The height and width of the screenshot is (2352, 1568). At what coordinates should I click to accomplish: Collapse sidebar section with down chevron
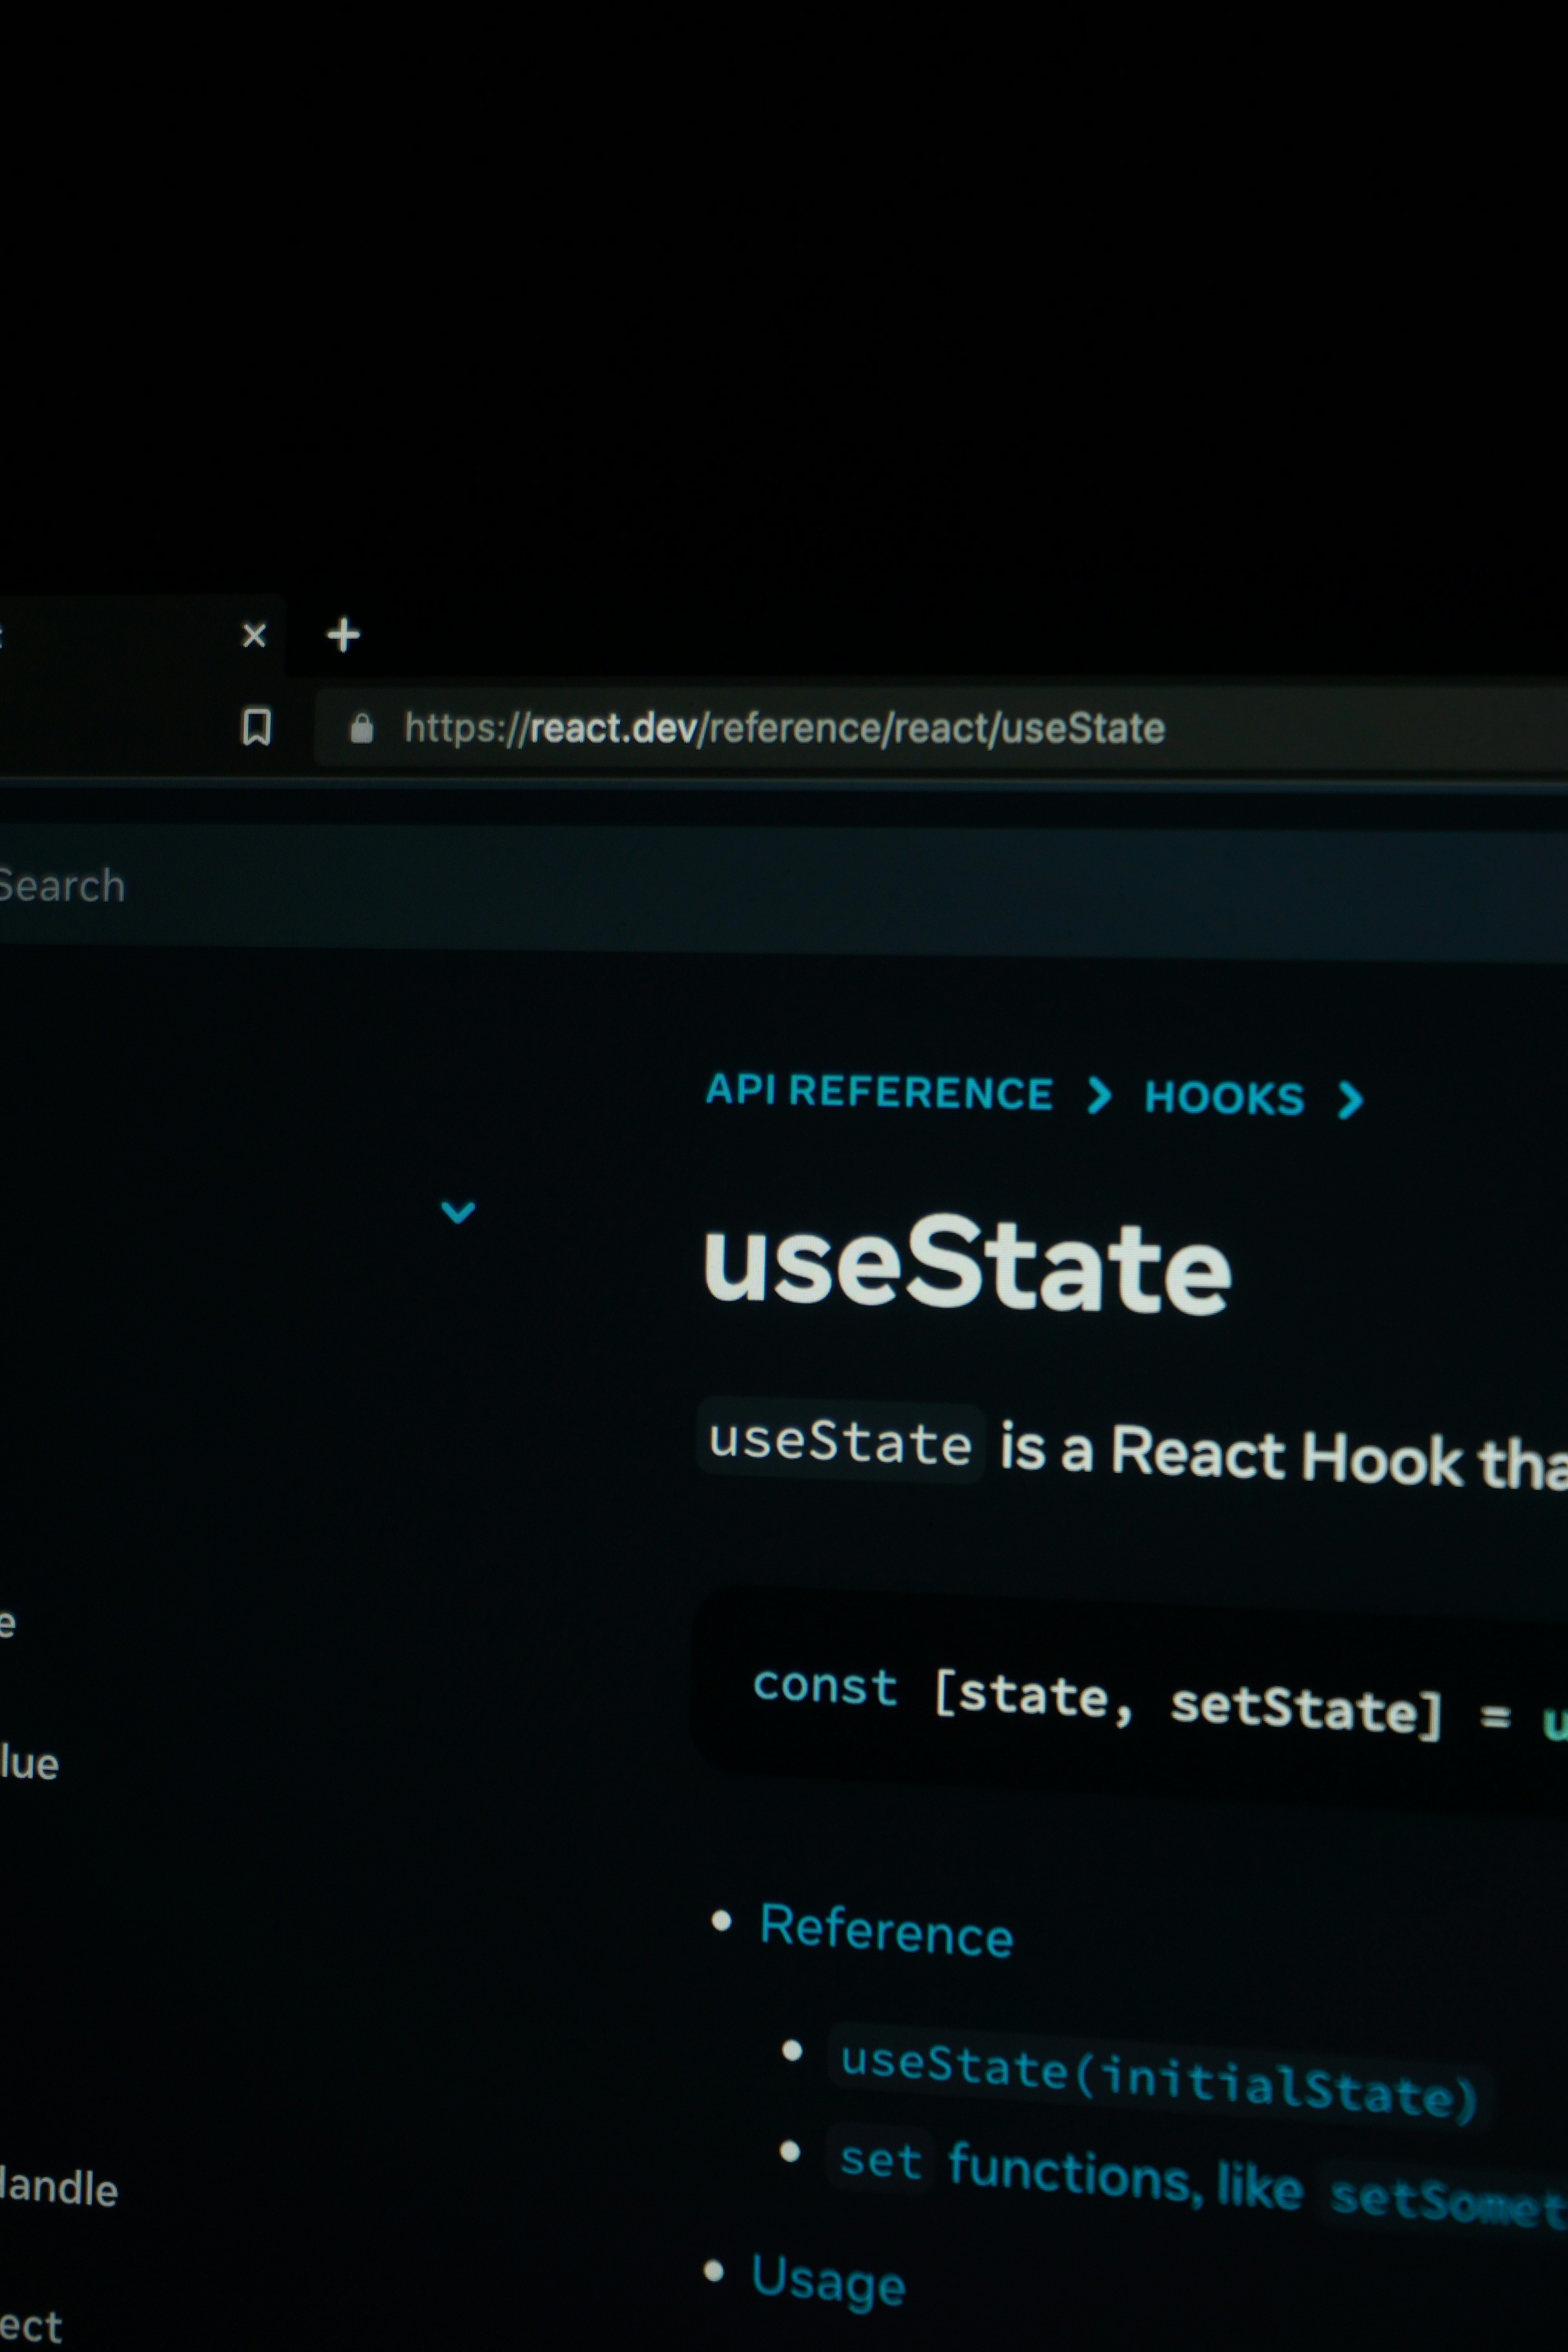tap(458, 1212)
